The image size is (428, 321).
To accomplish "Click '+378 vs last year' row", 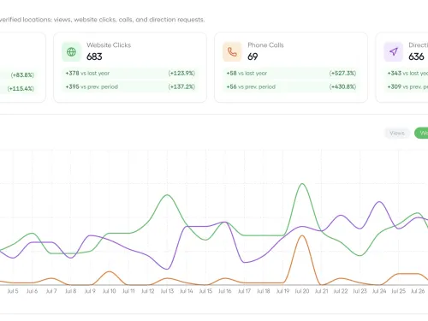I will (x=130, y=74).
